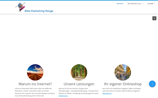The image size is (158, 98).
Task: Go to Startseite in the navigation
Action: [120, 4]
